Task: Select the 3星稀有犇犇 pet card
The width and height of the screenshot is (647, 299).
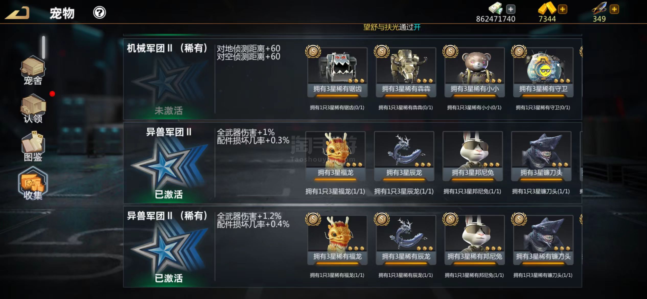Action: 406,72
